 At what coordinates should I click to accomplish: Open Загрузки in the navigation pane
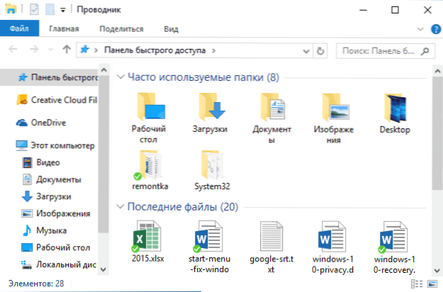coord(47,196)
